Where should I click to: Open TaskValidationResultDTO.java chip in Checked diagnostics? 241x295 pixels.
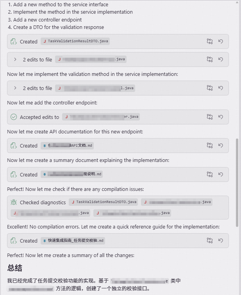coord(104,202)
